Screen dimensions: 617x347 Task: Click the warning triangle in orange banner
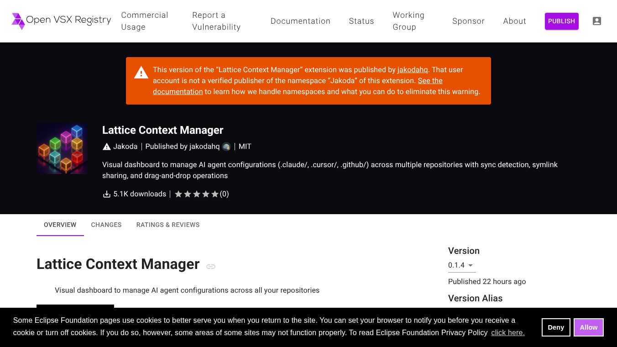[x=141, y=73]
